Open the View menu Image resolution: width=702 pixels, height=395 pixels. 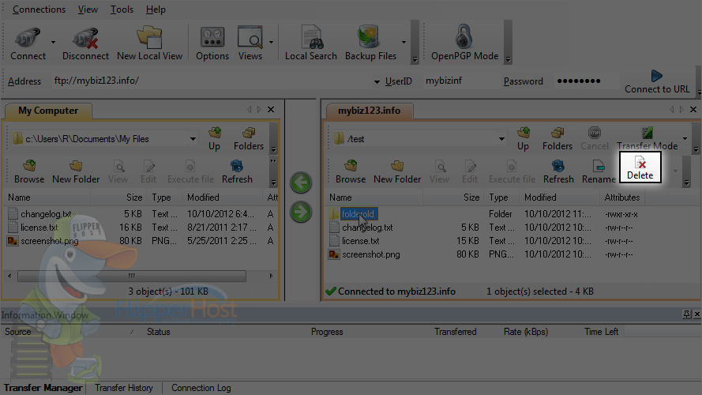click(x=88, y=9)
